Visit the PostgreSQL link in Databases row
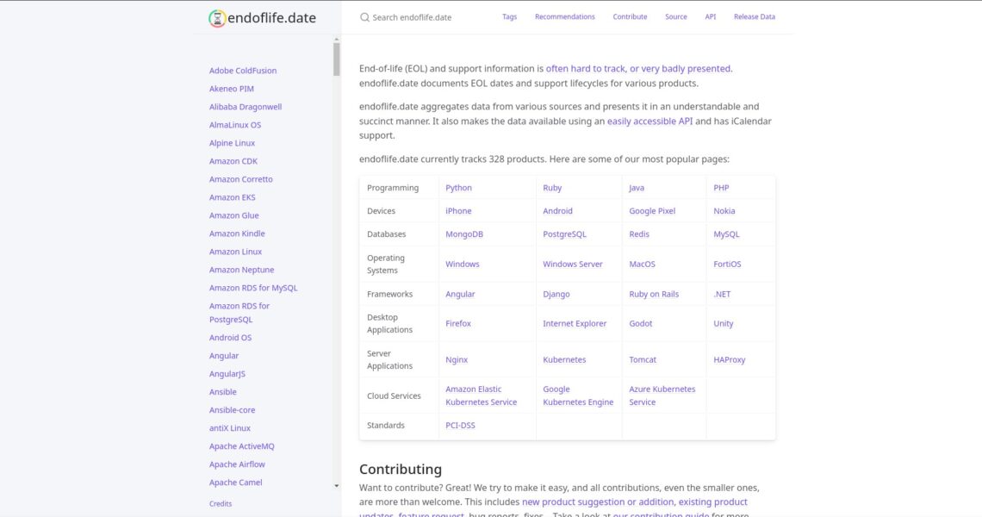Image resolution: width=982 pixels, height=517 pixels. point(564,234)
